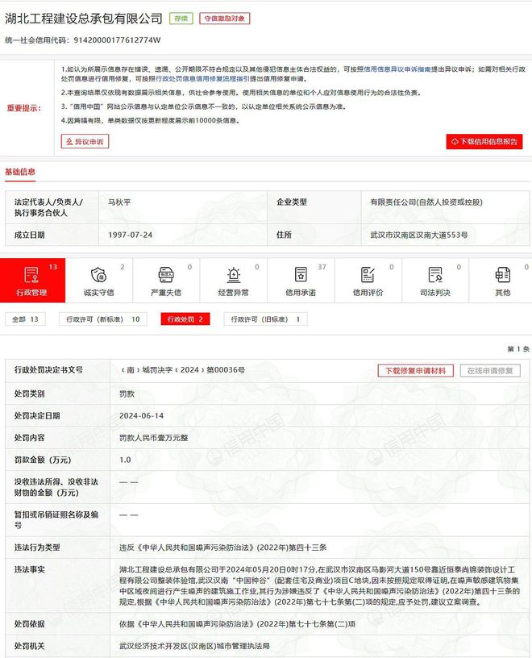Switch to the 经营异常 tab
The width and height of the screenshot is (532, 658).
(234, 281)
